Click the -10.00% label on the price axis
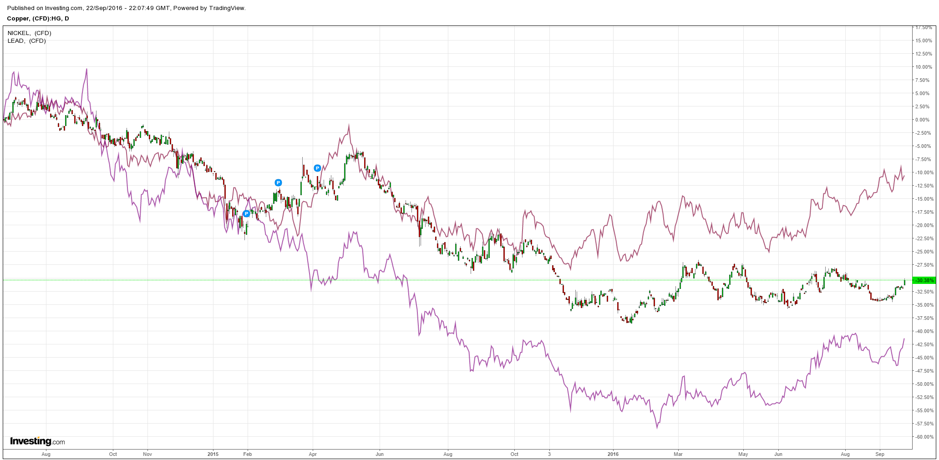939x460 pixels. [x=924, y=172]
